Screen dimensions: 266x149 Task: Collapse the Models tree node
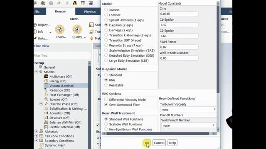pyautogui.click(x=36, y=72)
